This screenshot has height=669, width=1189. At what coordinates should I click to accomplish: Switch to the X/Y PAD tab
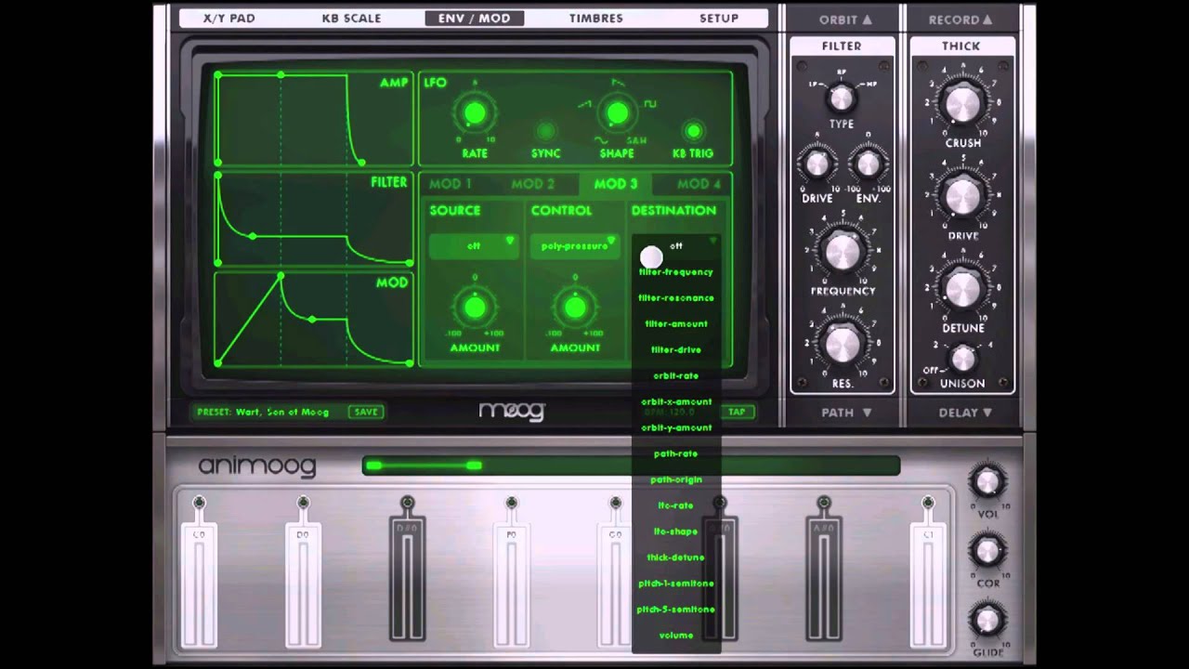(x=229, y=18)
